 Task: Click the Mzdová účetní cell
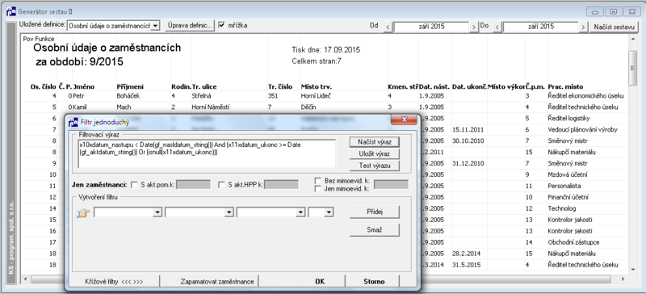[x=567, y=174]
